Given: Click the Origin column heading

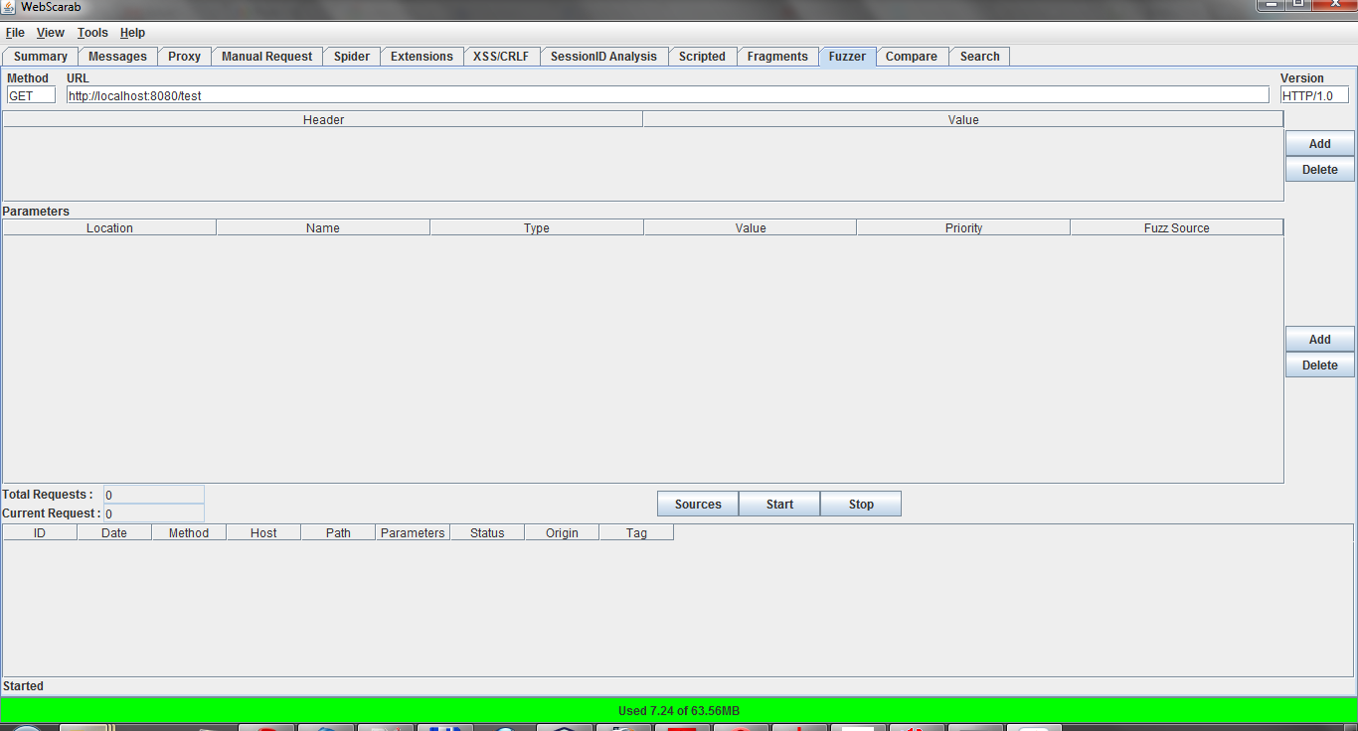Looking at the screenshot, I should 562,532.
